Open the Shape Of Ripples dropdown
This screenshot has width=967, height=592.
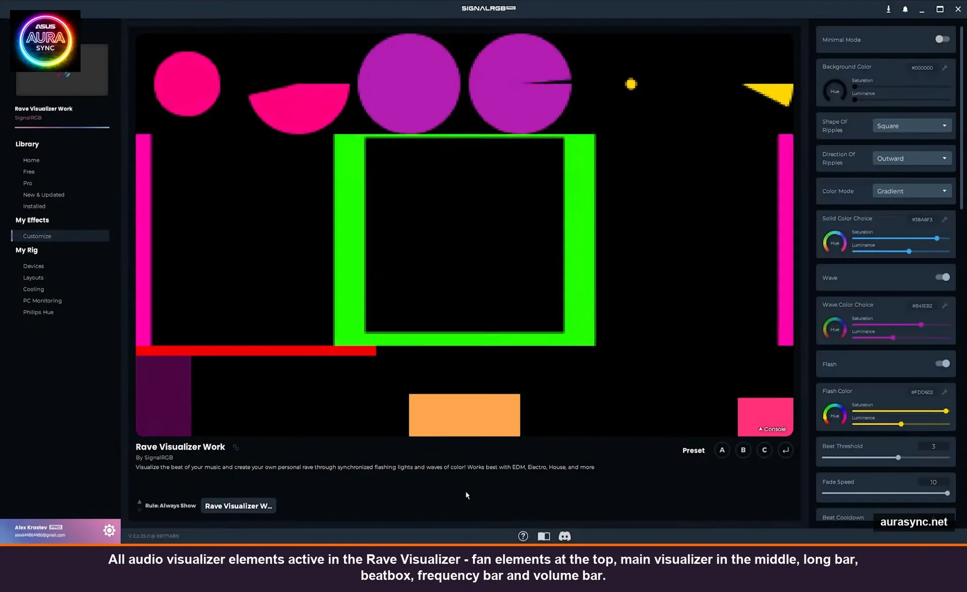point(912,125)
